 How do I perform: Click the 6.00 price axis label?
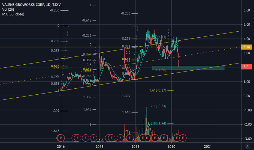click(247, 10)
